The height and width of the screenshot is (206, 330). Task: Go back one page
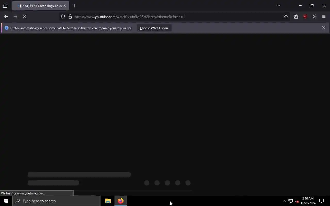click(x=6, y=16)
